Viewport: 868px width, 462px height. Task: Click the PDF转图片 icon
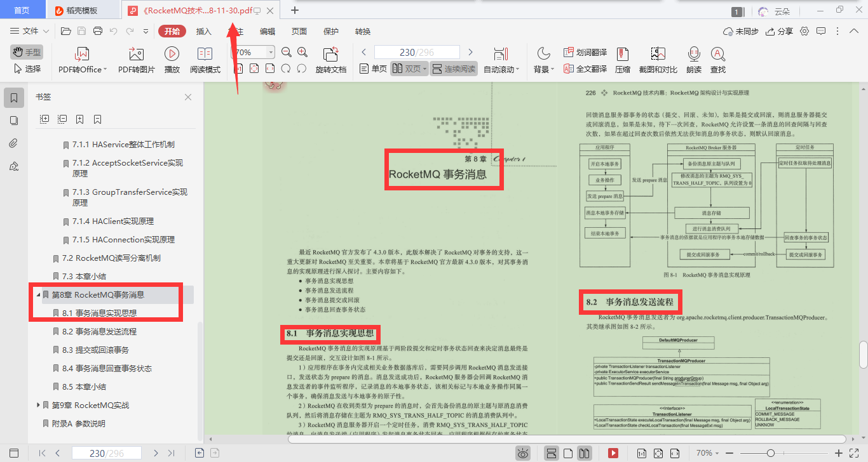click(x=136, y=54)
